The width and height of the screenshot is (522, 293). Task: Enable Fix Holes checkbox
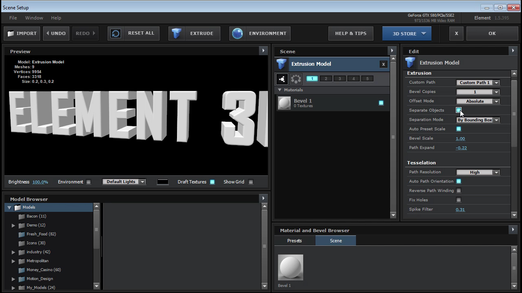(x=459, y=200)
